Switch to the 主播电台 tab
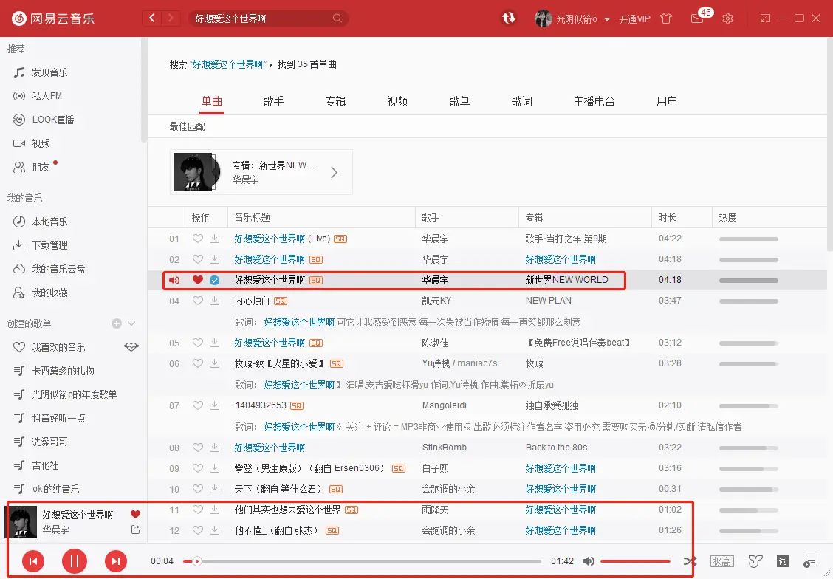Screen dimensions: 833x579 tap(594, 101)
